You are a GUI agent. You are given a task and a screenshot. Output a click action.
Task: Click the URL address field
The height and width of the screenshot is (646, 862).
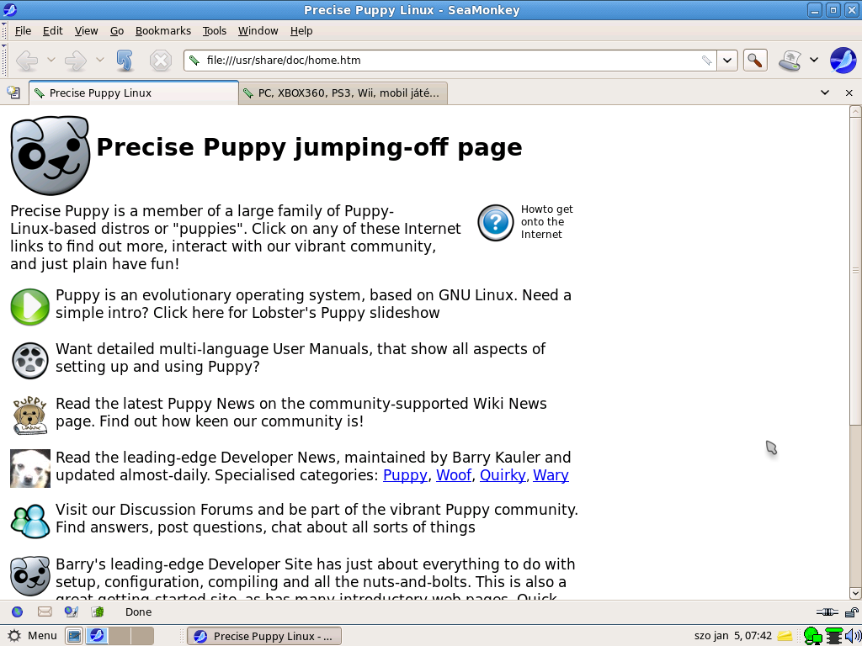pos(451,60)
